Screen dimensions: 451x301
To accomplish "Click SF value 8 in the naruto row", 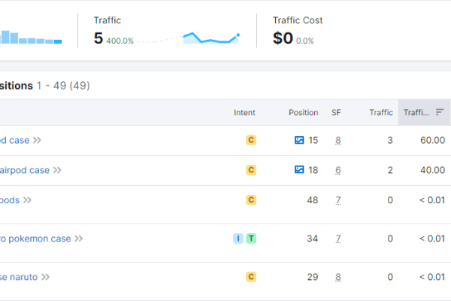I will click(x=338, y=277).
